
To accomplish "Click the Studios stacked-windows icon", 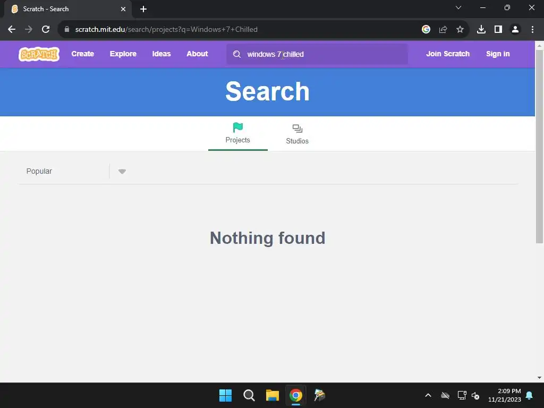I will [297, 129].
